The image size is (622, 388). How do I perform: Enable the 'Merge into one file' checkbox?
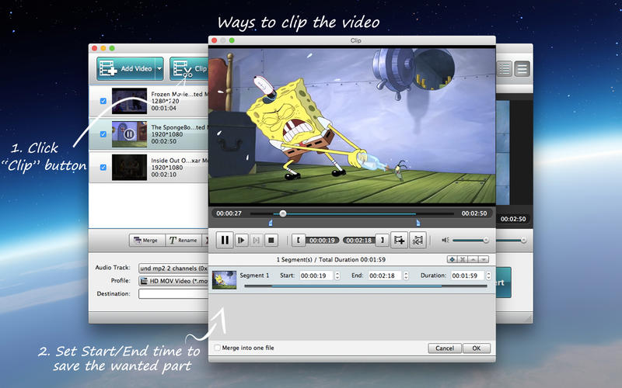click(218, 348)
